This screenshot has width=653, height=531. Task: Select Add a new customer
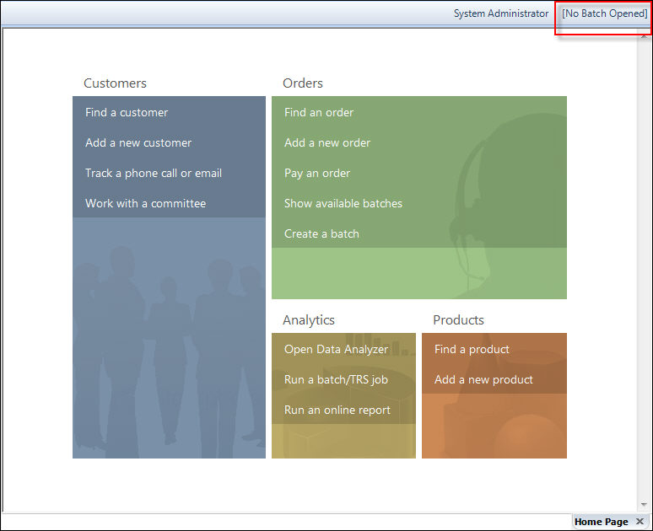tap(138, 143)
